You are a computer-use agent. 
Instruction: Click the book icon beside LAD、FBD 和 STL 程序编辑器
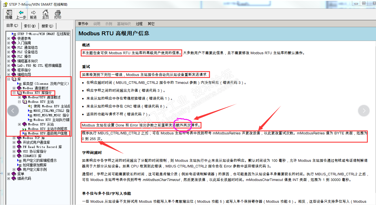pyautogui.click(x=14, y=66)
